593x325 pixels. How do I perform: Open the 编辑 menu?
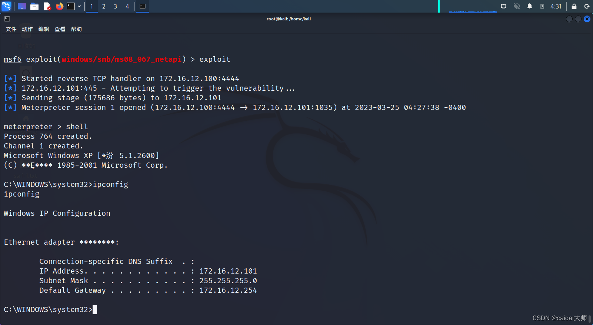[x=44, y=29]
